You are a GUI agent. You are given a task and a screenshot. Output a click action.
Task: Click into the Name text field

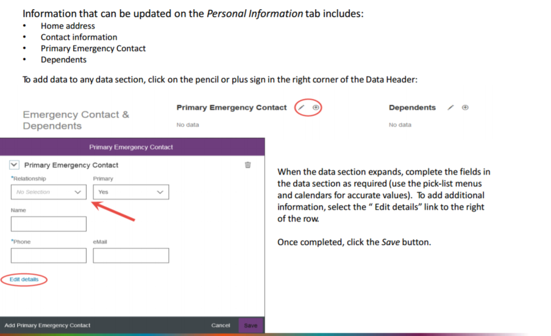(x=49, y=224)
